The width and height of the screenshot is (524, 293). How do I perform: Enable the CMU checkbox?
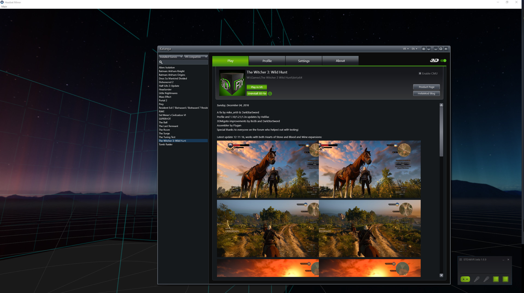pyautogui.click(x=420, y=73)
